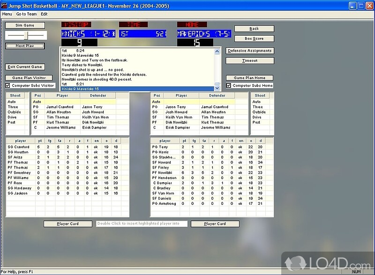The image size is (375, 275).
Task: Open the Box Score
Action: click(x=254, y=39)
